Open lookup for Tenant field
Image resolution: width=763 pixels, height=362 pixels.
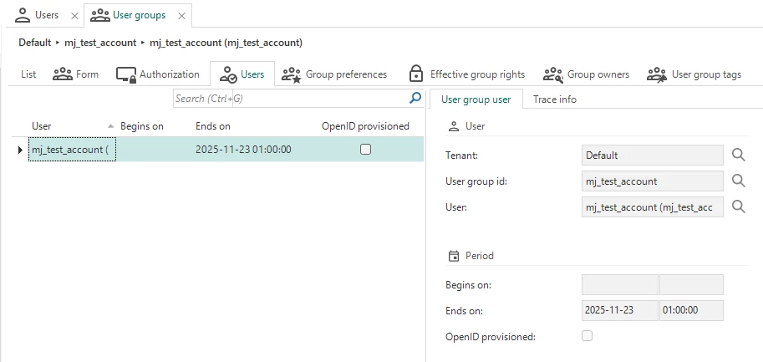tap(738, 155)
